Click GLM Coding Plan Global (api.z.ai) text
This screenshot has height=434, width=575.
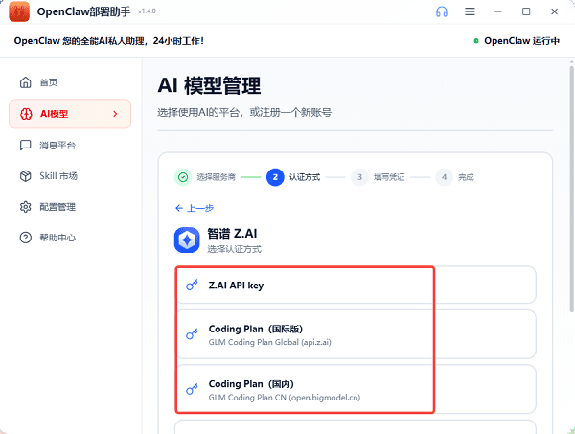(x=270, y=342)
